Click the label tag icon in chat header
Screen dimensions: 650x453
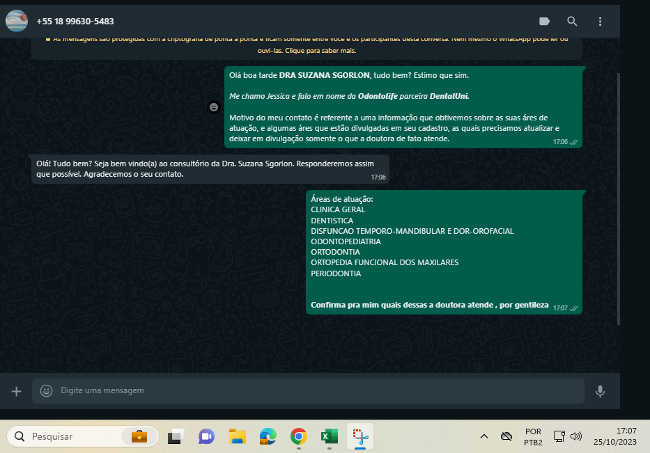(545, 22)
